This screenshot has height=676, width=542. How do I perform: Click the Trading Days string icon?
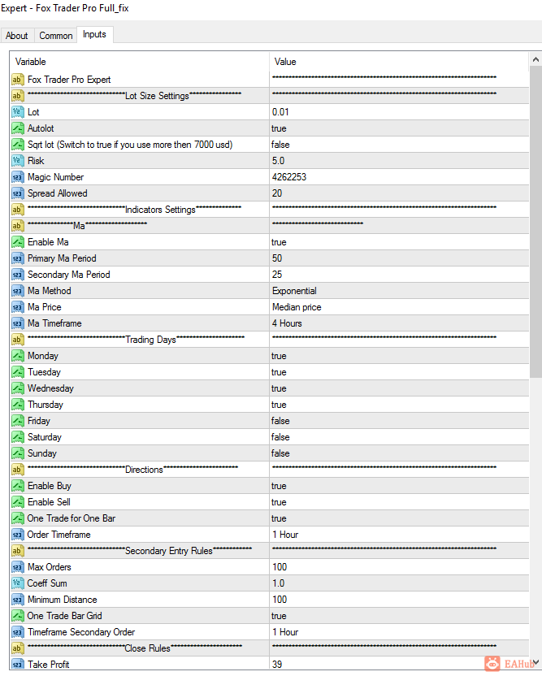(18, 340)
